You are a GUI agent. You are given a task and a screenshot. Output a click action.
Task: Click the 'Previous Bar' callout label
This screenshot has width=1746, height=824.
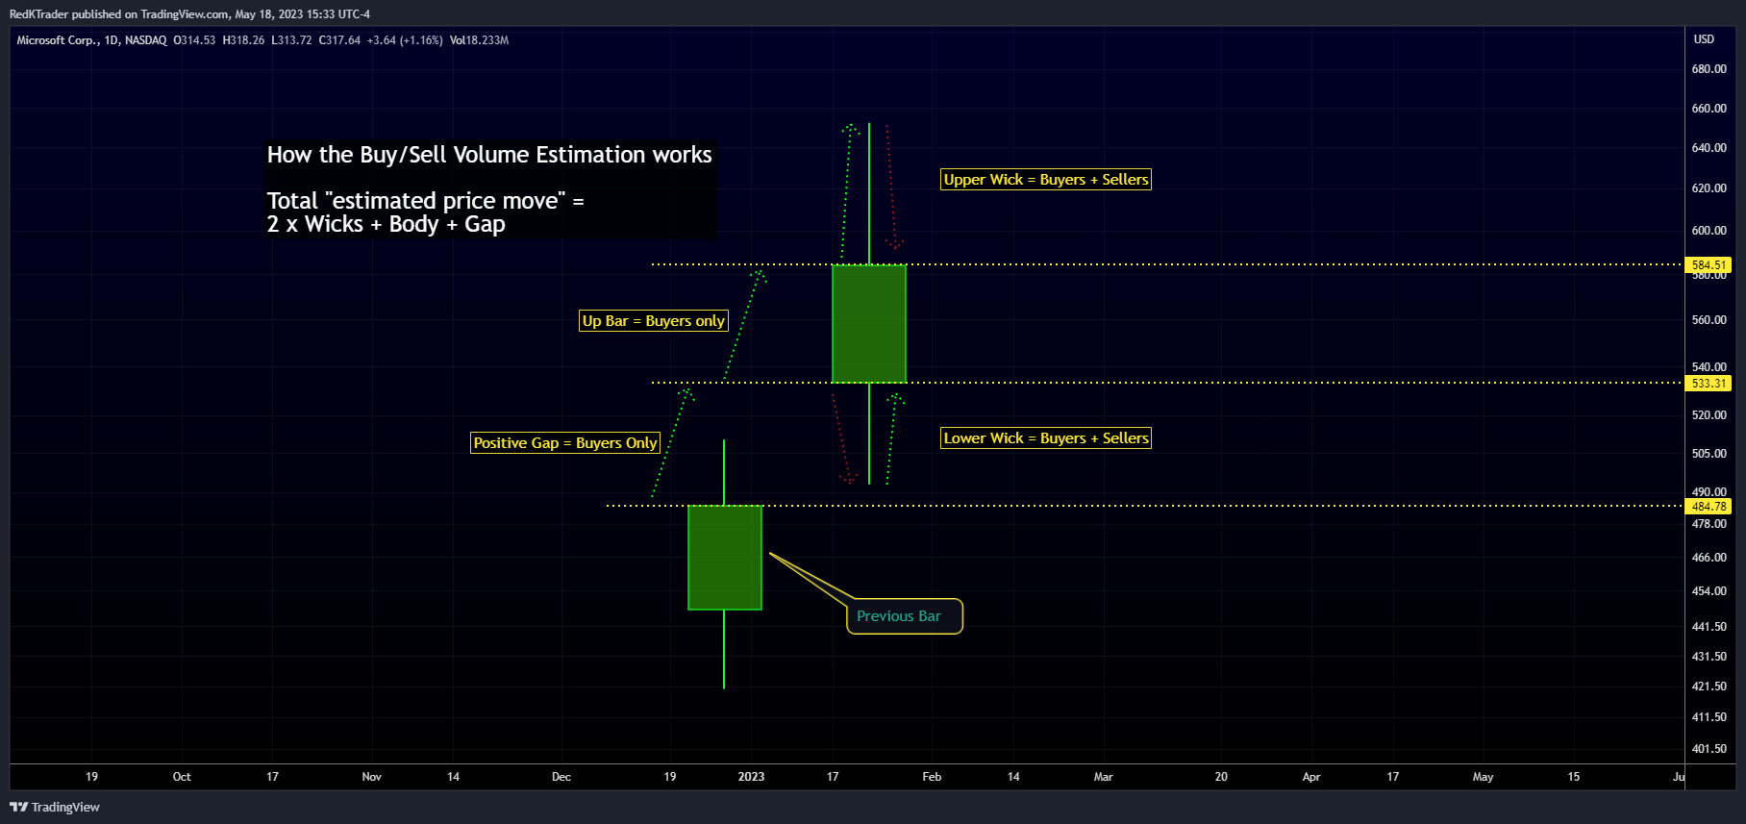pyautogui.click(x=904, y=616)
